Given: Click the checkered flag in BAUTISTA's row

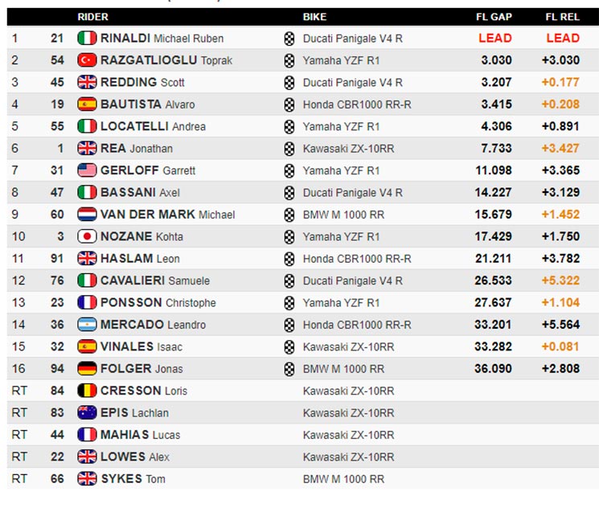Looking at the screenshot, I should [289, 104].
